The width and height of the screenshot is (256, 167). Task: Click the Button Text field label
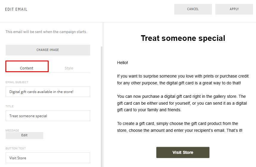click(x=16, y=148)
